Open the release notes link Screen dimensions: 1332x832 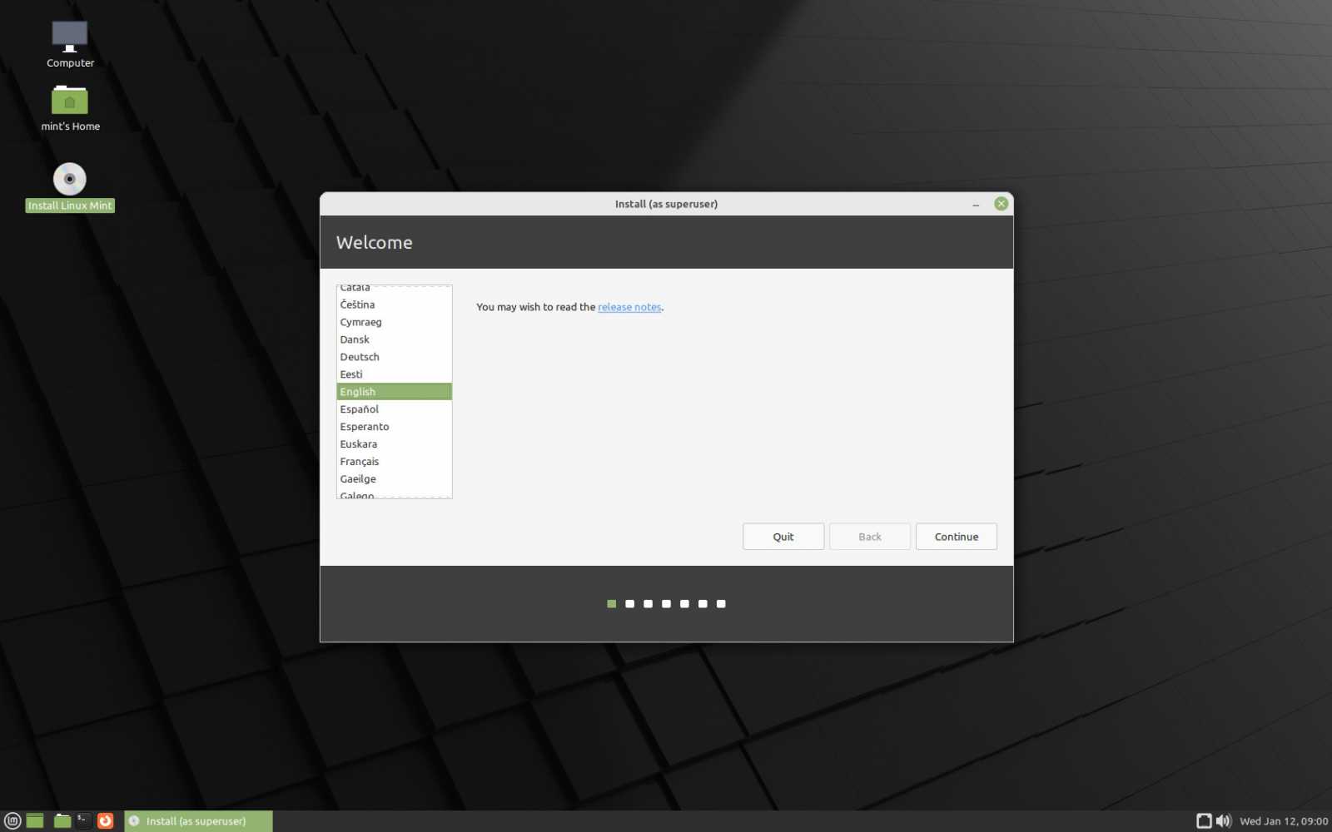pyautogui.click(x=629, y=307)
